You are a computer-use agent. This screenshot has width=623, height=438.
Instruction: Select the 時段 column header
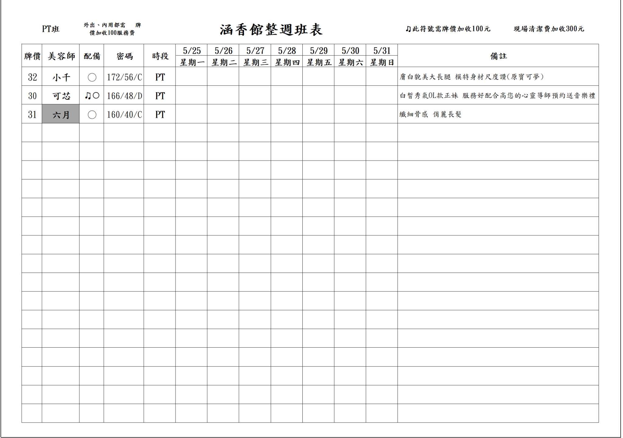tap(160, 56)
